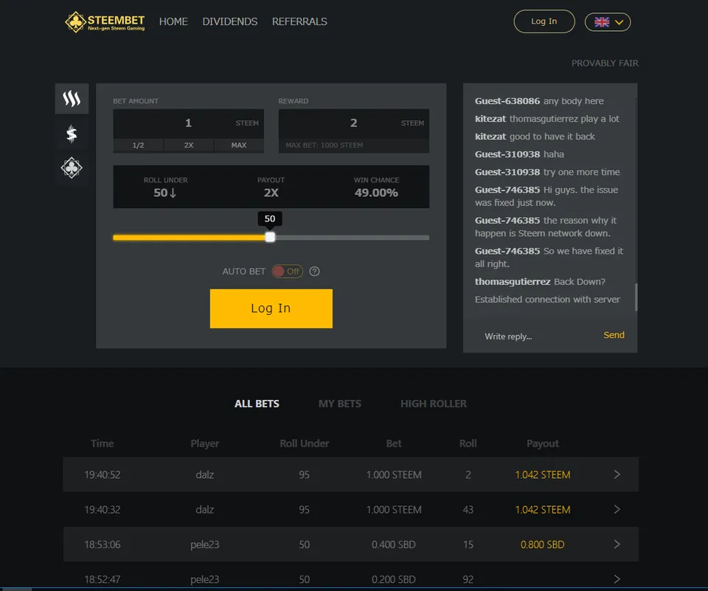Toggle the Auto Bet switch on

coord(287,271)
